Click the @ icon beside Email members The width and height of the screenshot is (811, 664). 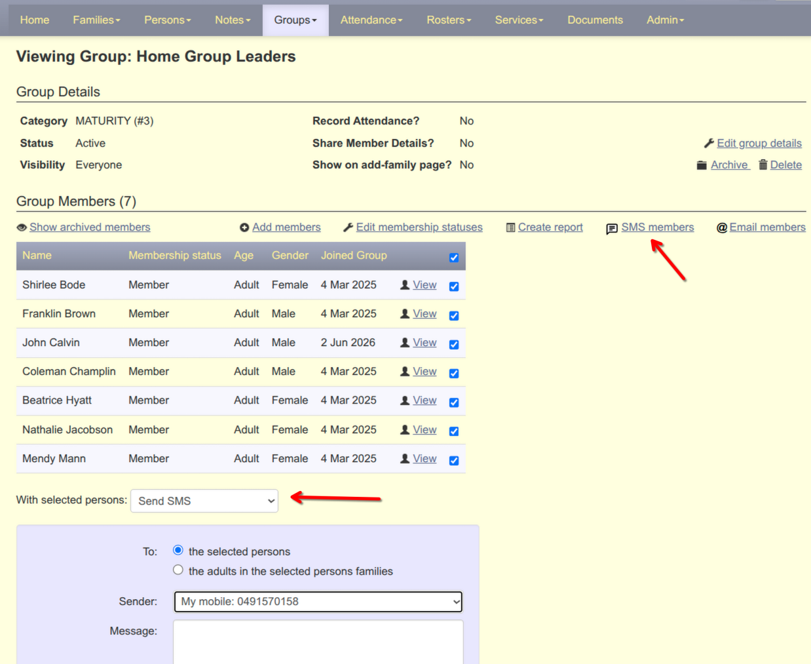click(x=722, y=227)
